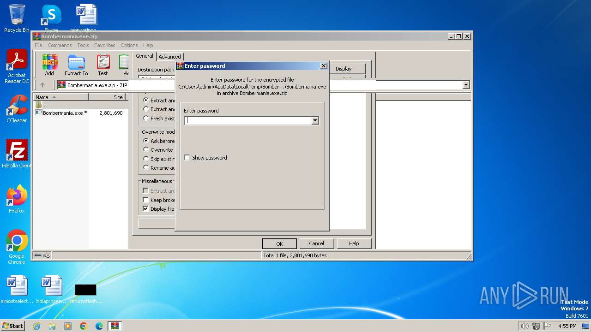This screenshot has height=332, width=591.
Task: Click the OK button
Action: (x=279, y=243)
